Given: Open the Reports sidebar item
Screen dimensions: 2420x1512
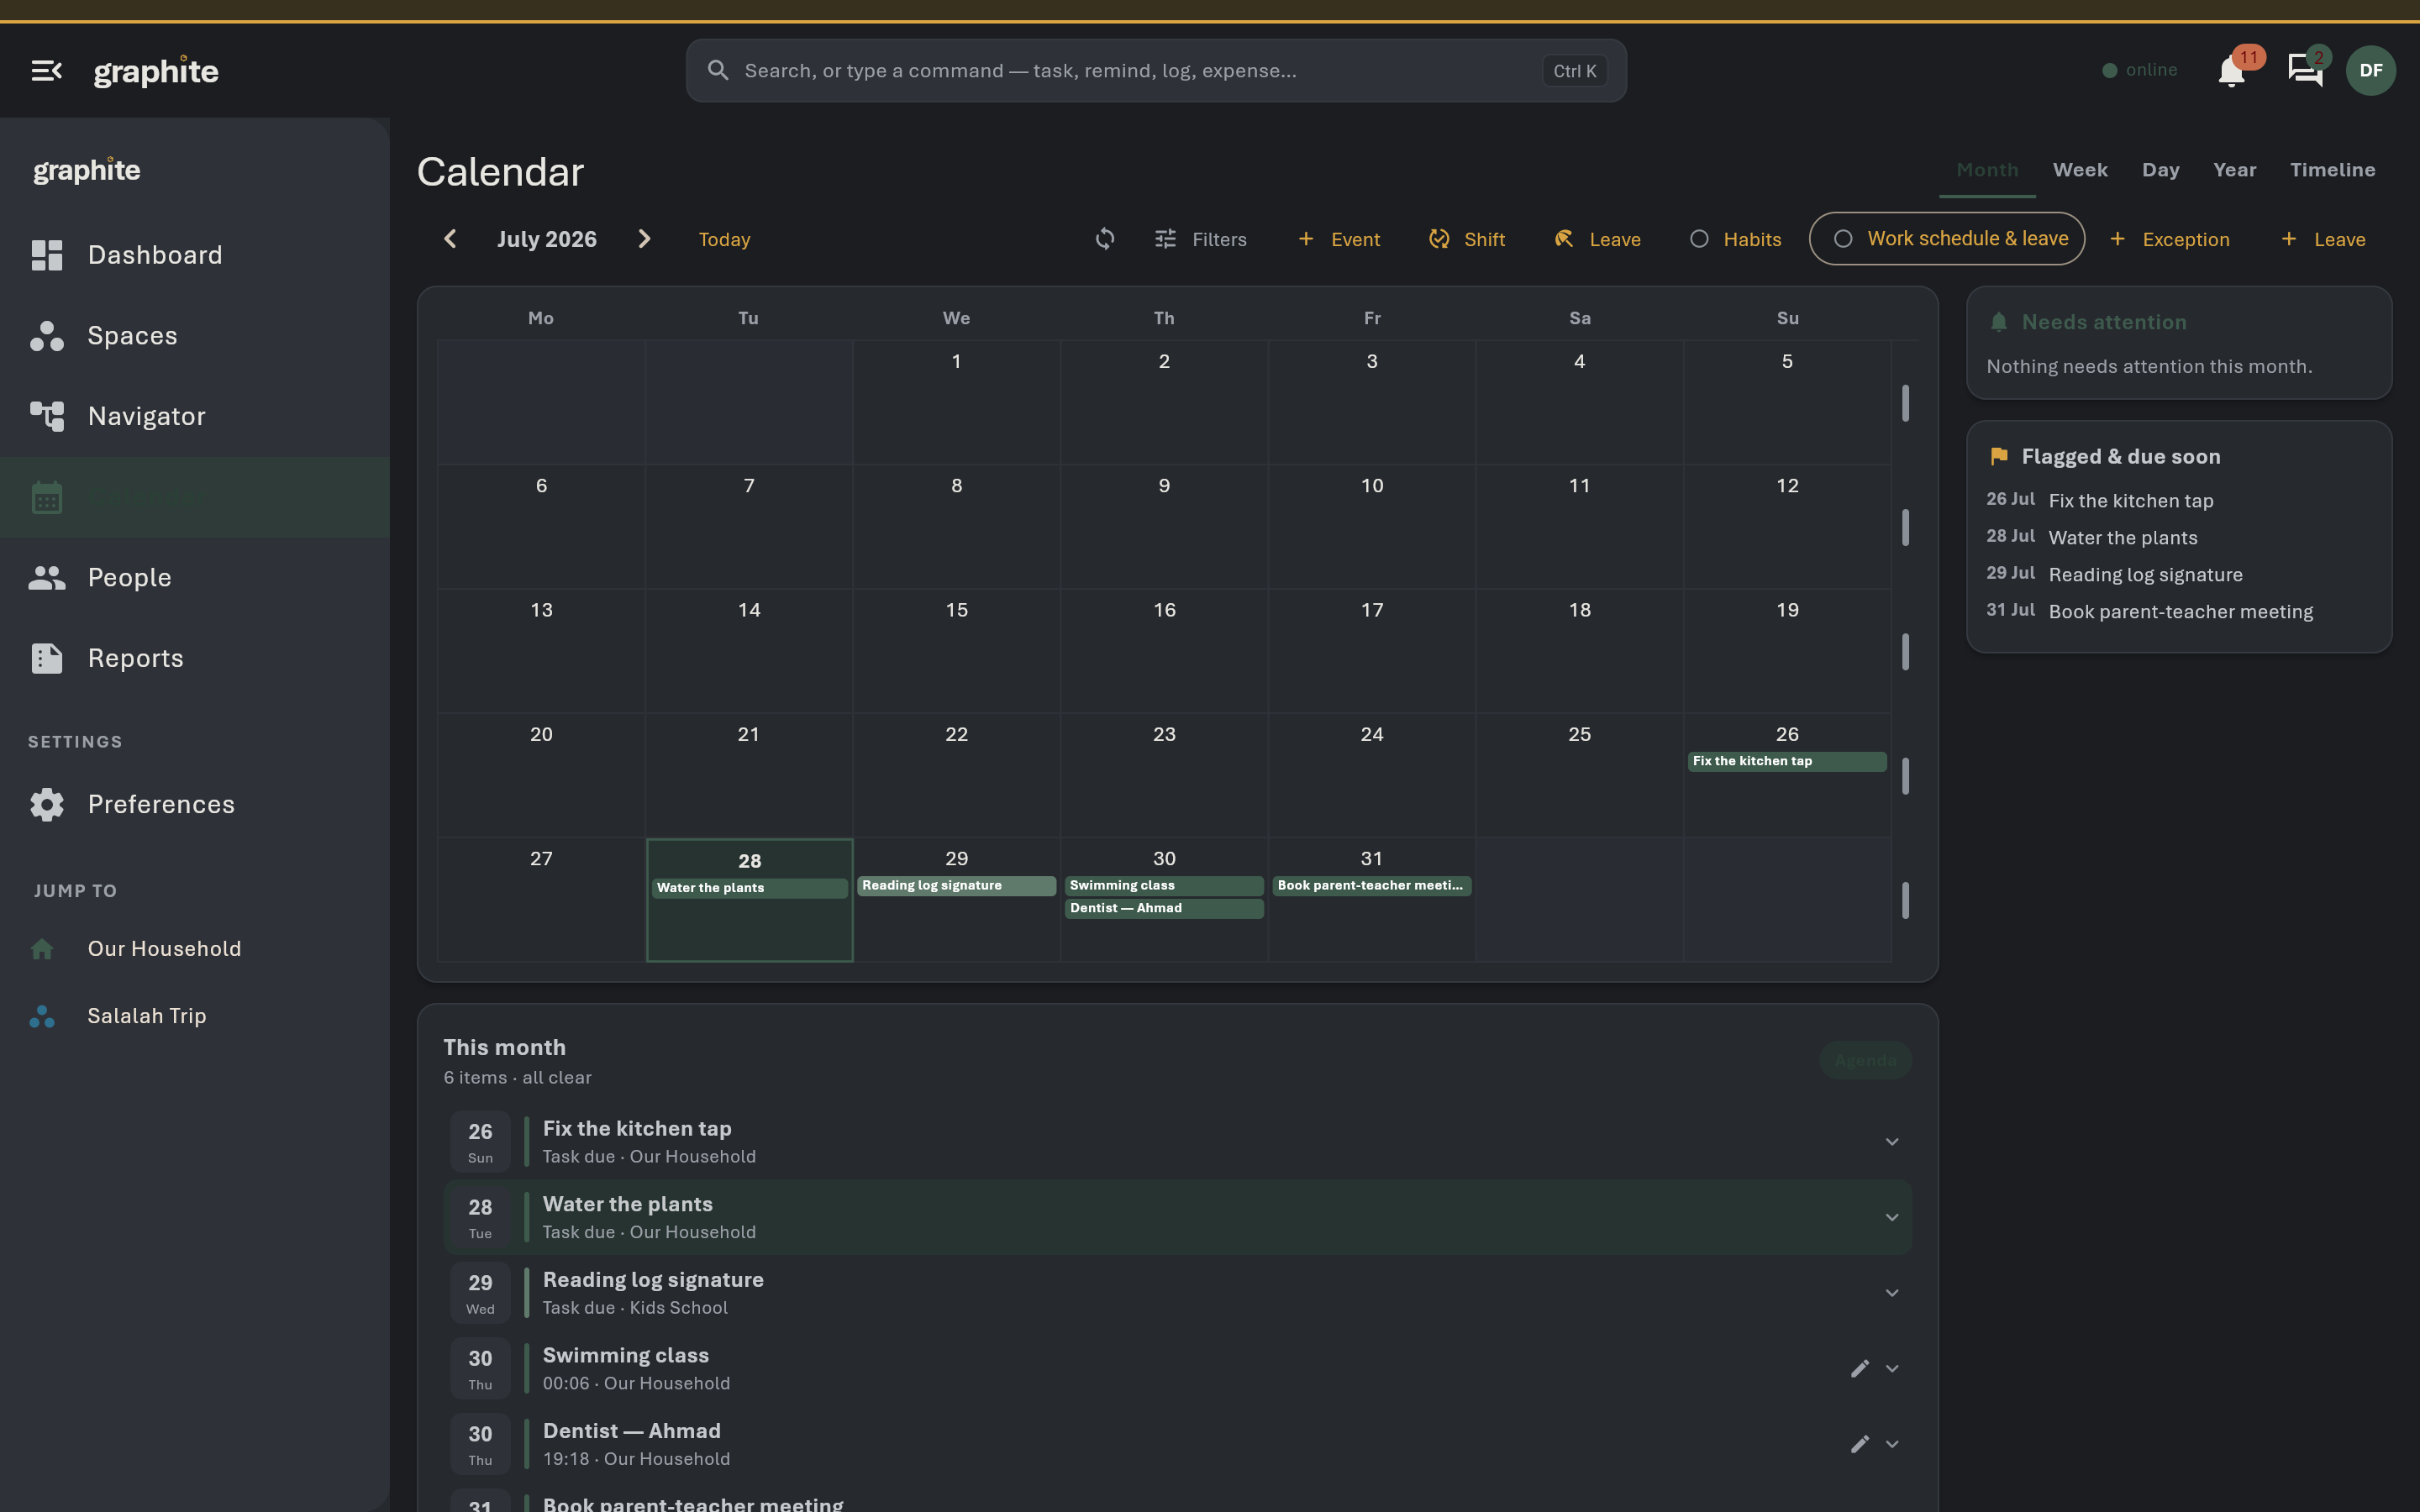Looking at the screenshot, I should pos(195,658).
